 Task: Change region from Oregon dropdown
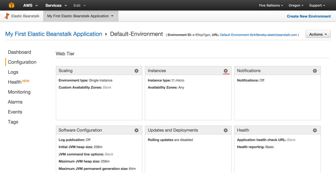tap(296, 5)
